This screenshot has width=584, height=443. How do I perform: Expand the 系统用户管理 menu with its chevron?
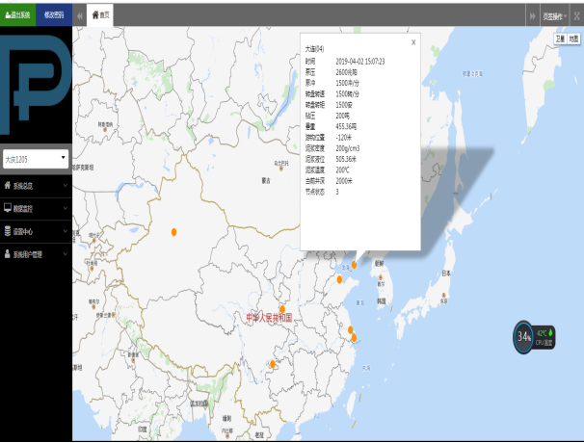point(66,254)
